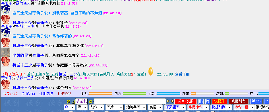Image resolution: width=269 pixels, height=112 pixels.
Task: Click Sonic avatar beside 骂你都清的 message
Action: (6, 33)
